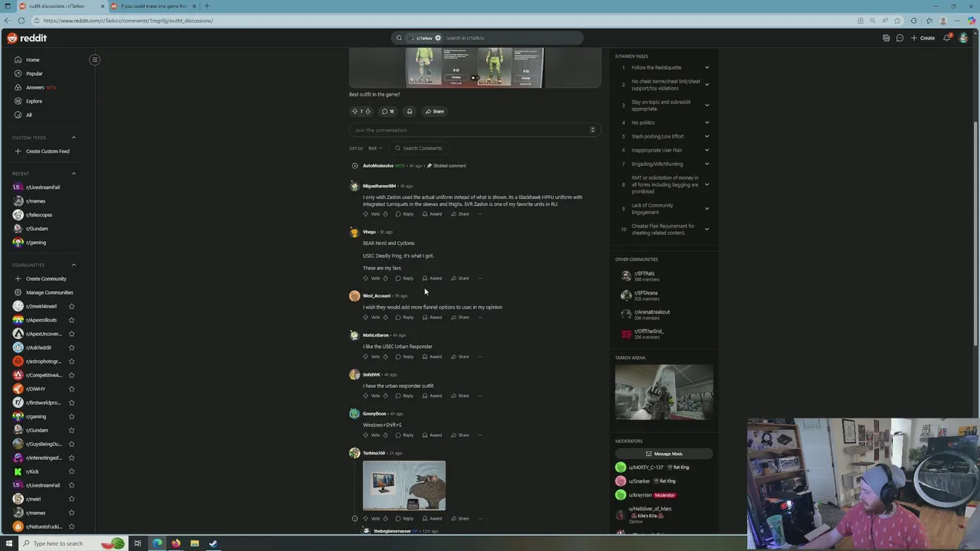Viewport: 980px width, 551px height.
Task: Click the browser address bar URL
Action: point(128,21)
